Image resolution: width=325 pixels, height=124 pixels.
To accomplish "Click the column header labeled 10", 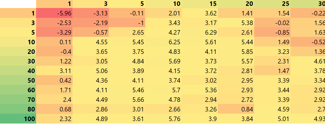I will coord(163,4).
